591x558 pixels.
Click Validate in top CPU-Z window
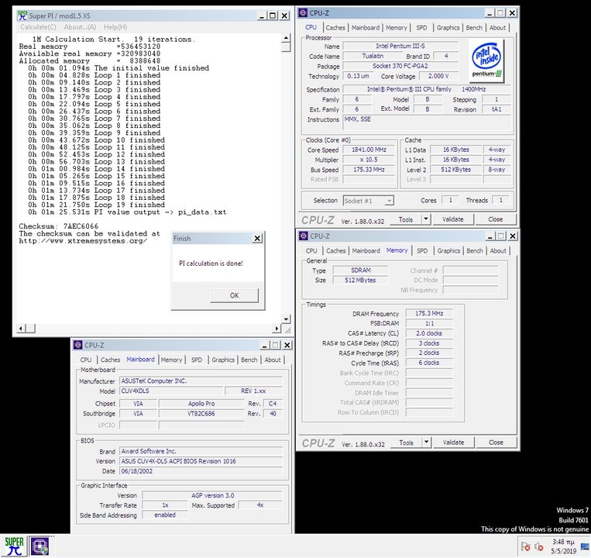452,219
